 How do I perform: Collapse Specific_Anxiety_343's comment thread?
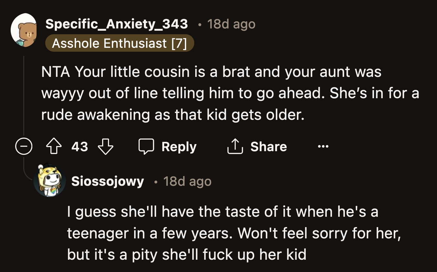[x=24, y=146]
